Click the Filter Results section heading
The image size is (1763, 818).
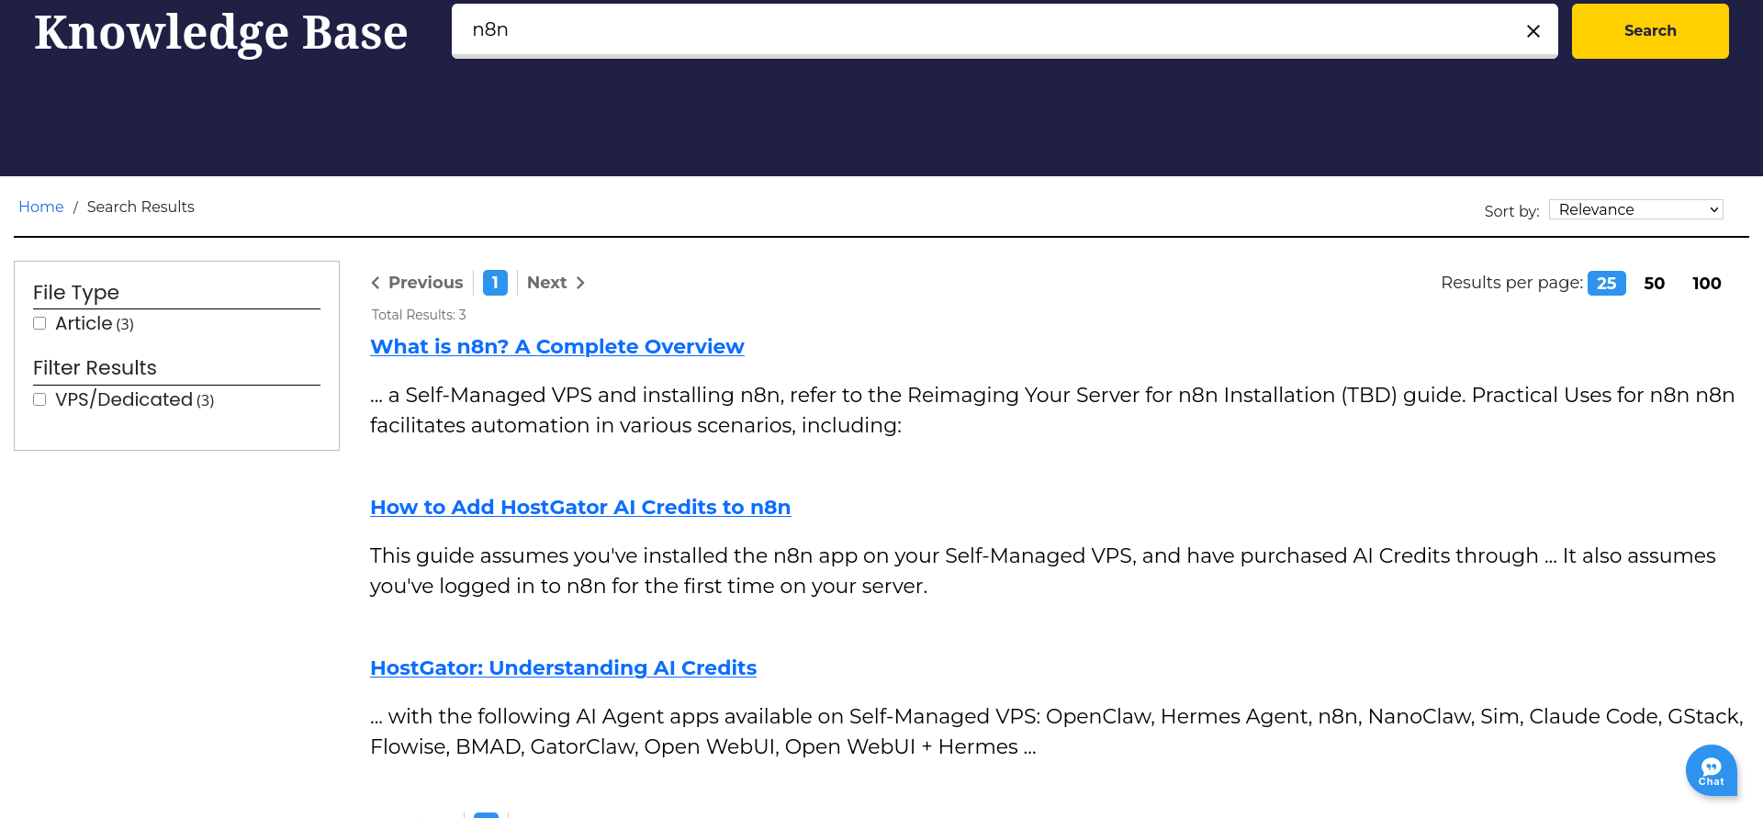[x=95, y=368]
